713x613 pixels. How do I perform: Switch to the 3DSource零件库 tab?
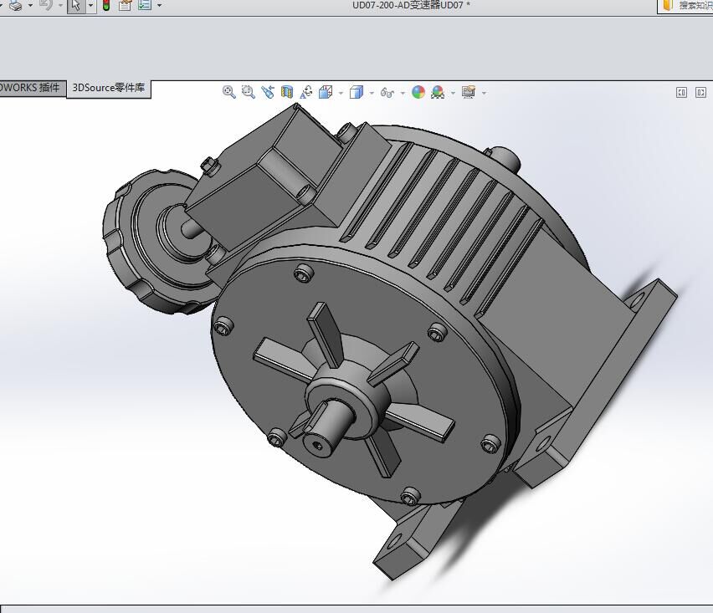(109, 88)
